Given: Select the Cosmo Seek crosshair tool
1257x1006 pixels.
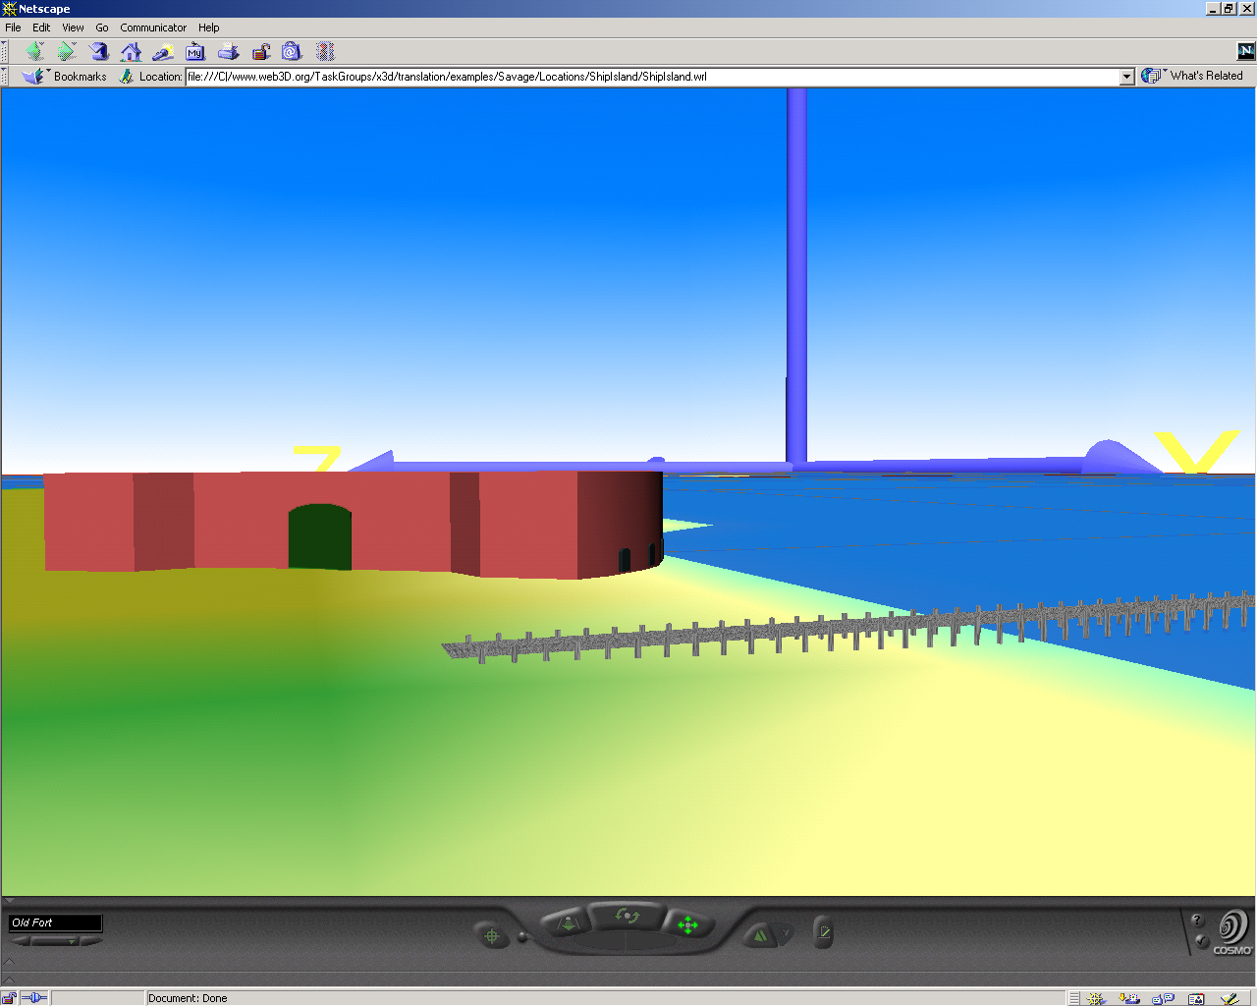Looking at the screenshot, I should (x=492, y=935).
